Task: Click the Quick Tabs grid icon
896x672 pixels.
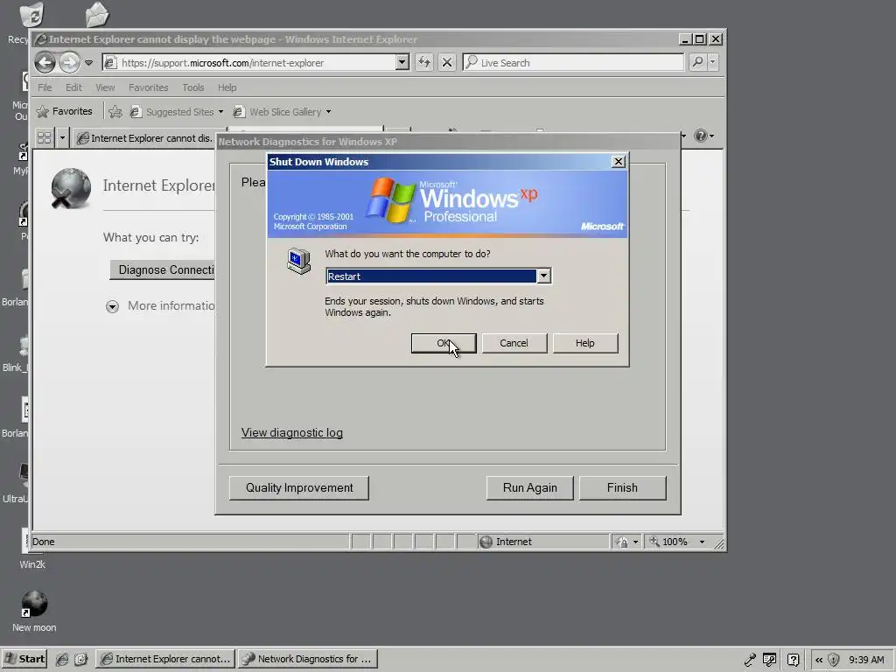Action: pos(44,137)
